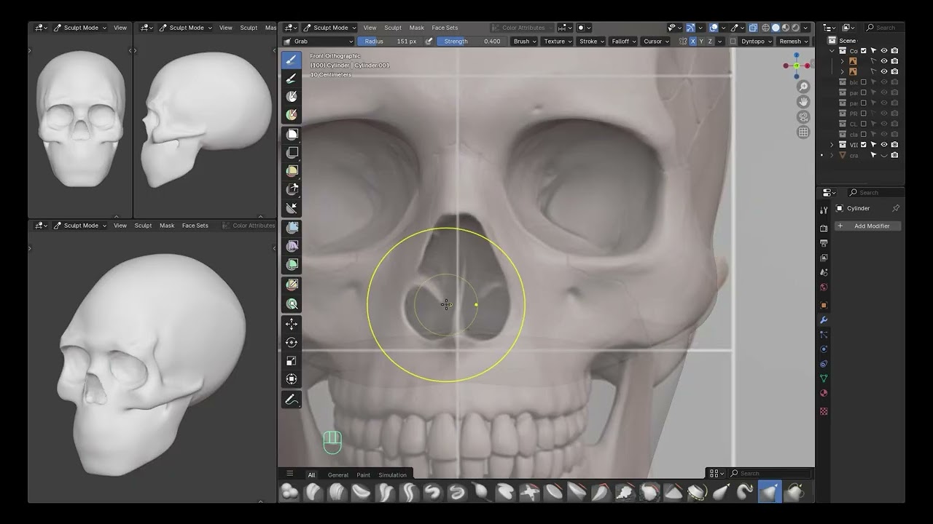Open the Object properties orange square tab

824,305
